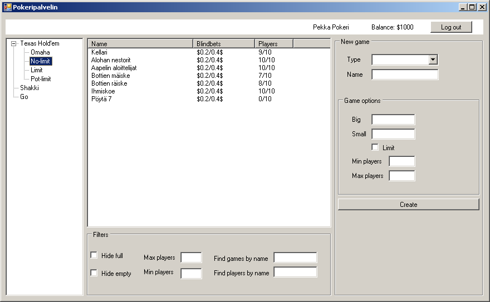The image size is (490, 302).
Task: Create the new game with the Create button
Action: (x=409, y=204)
